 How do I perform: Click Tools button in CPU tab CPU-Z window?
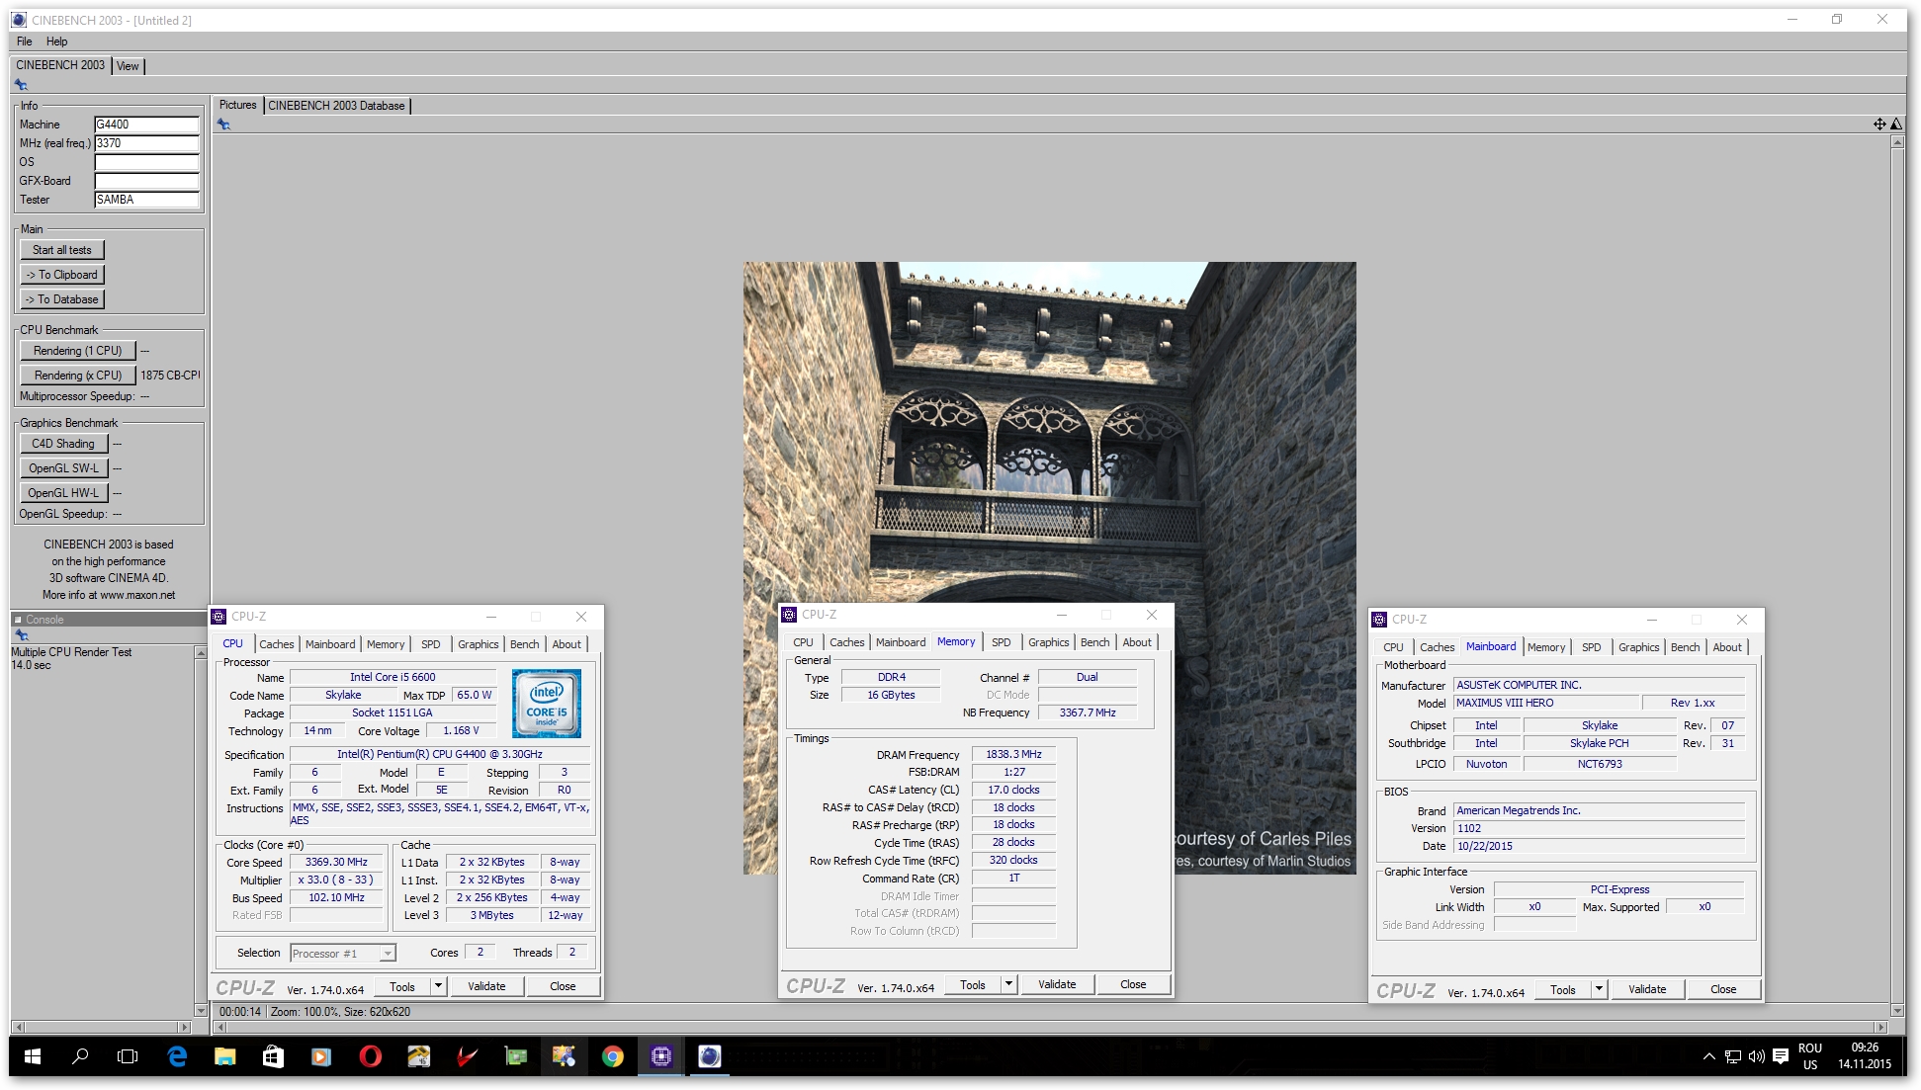[x=402, y=986]
